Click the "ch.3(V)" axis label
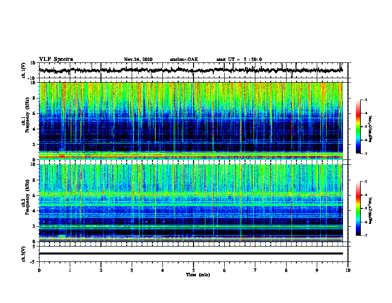 [x=23, y=254]
